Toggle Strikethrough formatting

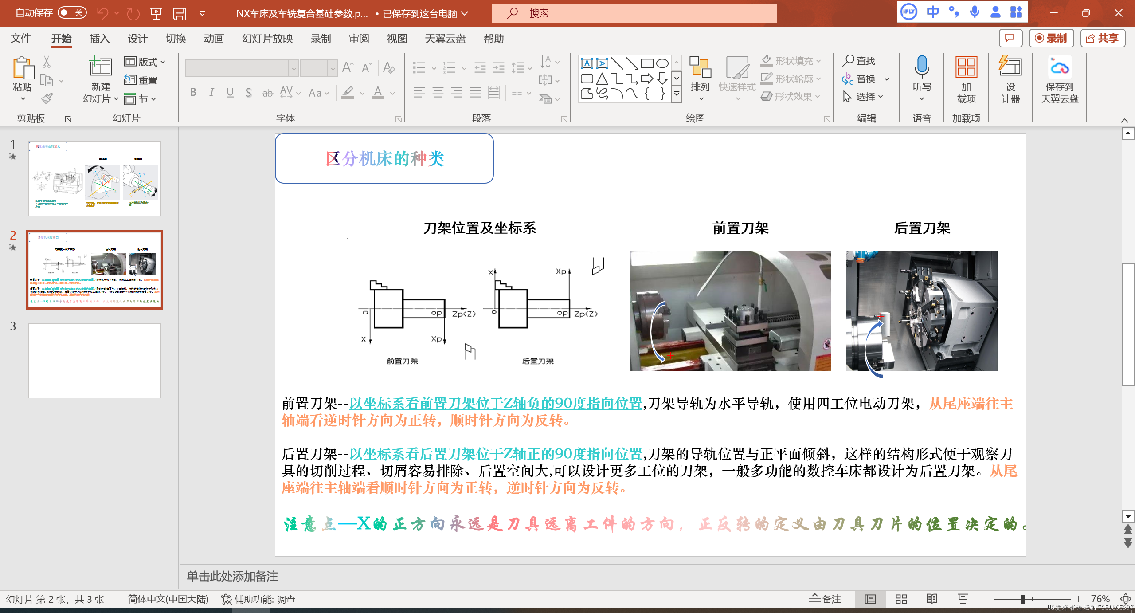(x=267, y=93)
